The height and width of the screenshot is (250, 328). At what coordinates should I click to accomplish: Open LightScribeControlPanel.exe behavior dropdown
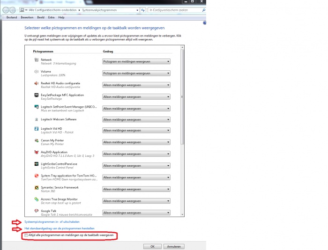click(x=136, y=166)
